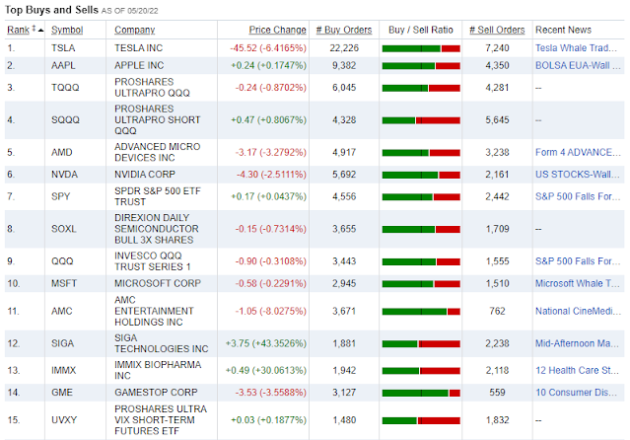
Task: Open Microsoft Whale T... news link
Action: point(578,283)
